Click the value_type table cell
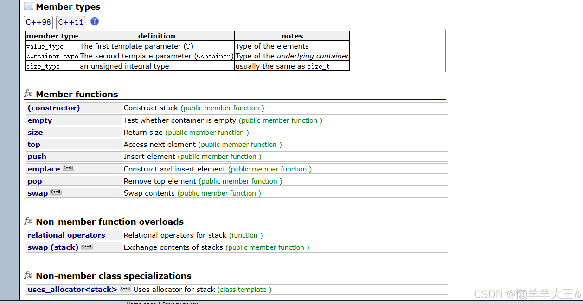The height and width of the screenshot is (304, 583). (52, 46)
